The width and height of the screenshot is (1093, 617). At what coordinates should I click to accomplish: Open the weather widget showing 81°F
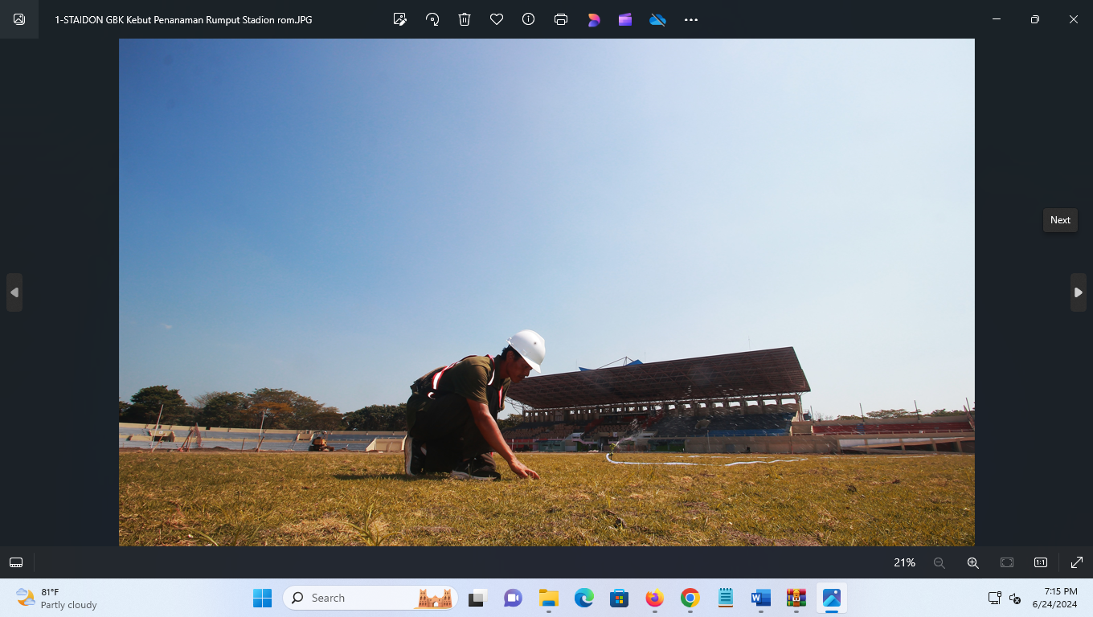pyautogui.click(x=56, y=598)
